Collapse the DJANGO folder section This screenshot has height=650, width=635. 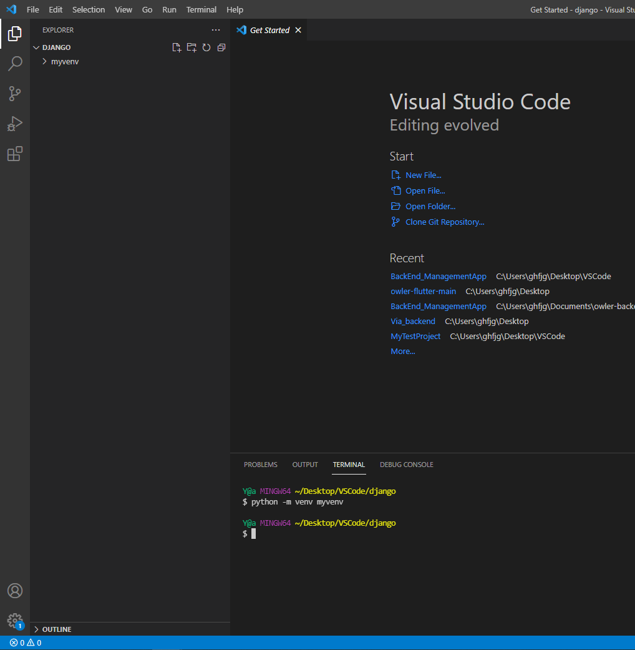coord(36,47)
